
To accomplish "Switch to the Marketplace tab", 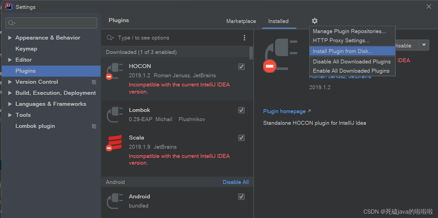I will click(x=241, y=21).
